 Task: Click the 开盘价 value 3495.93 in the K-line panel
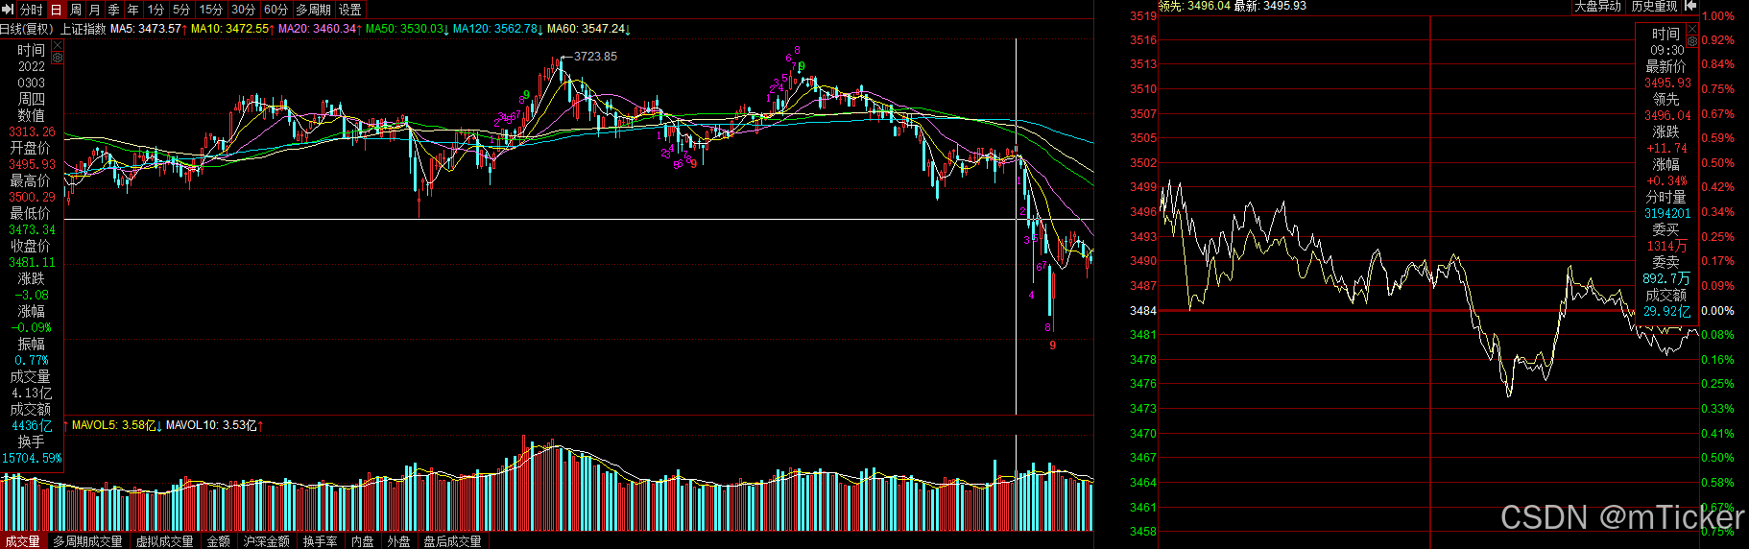point(32,164)
